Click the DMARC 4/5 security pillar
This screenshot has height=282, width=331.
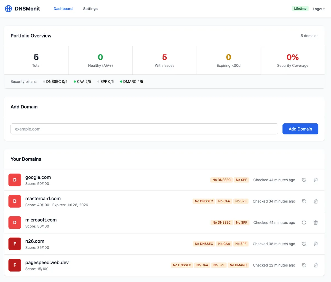click(x=132, y=82)
